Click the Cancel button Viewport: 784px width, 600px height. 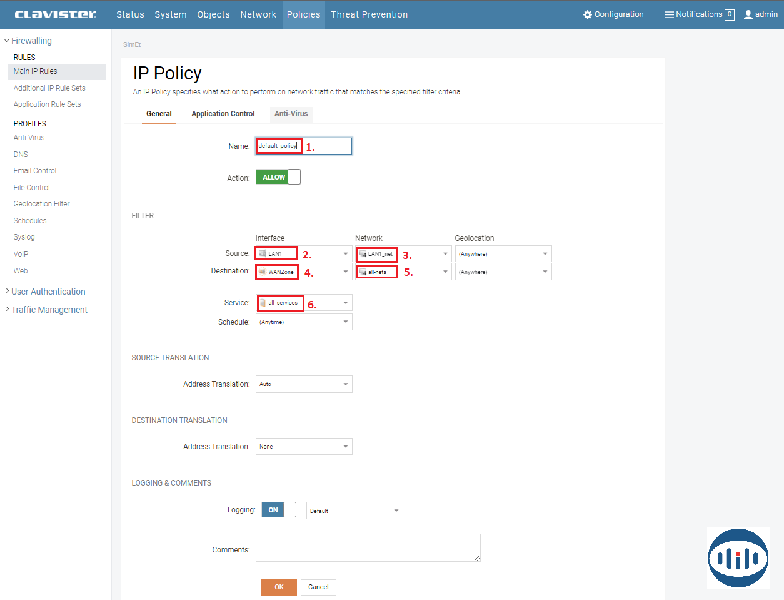(x=318, y=587)
